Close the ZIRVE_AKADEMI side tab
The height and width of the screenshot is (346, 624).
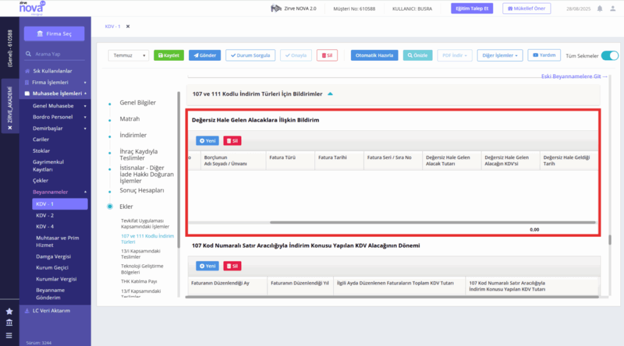pyautogui.click(x=10, y=128)
